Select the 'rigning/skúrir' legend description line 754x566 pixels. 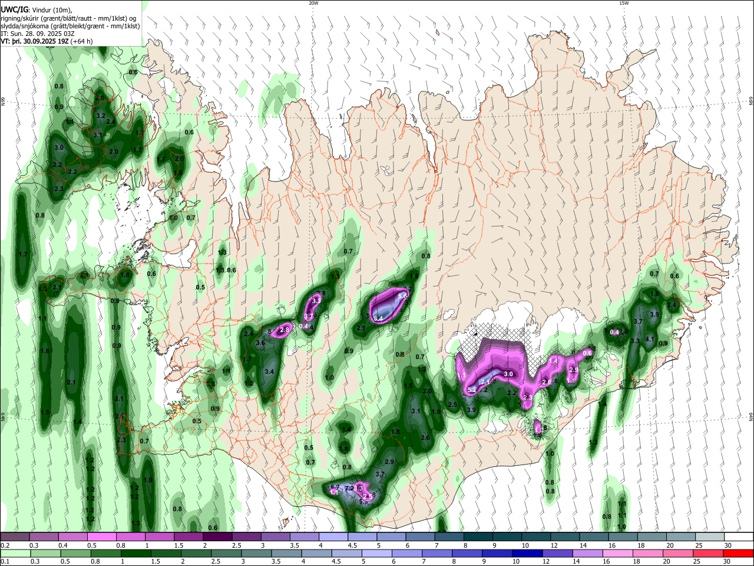point(70,18)
